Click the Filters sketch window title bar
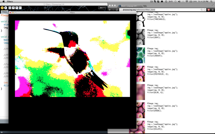This screenshot has width=215, height=134. pos(72,13)
